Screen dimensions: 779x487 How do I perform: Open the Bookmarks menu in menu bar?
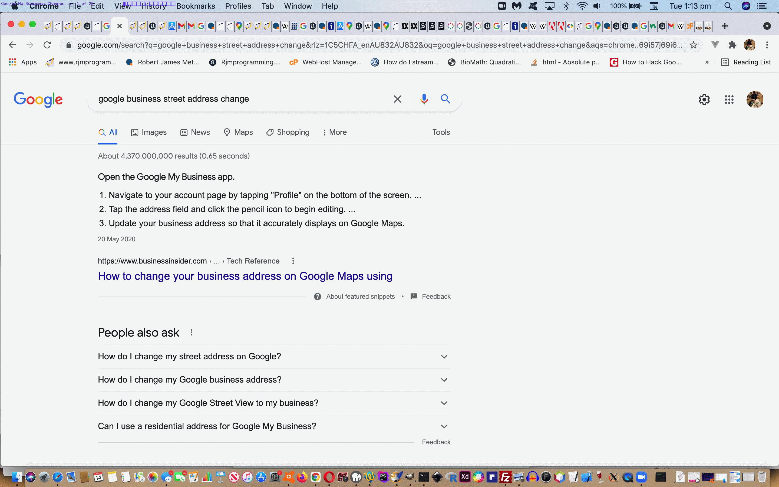tap(196, 6)
